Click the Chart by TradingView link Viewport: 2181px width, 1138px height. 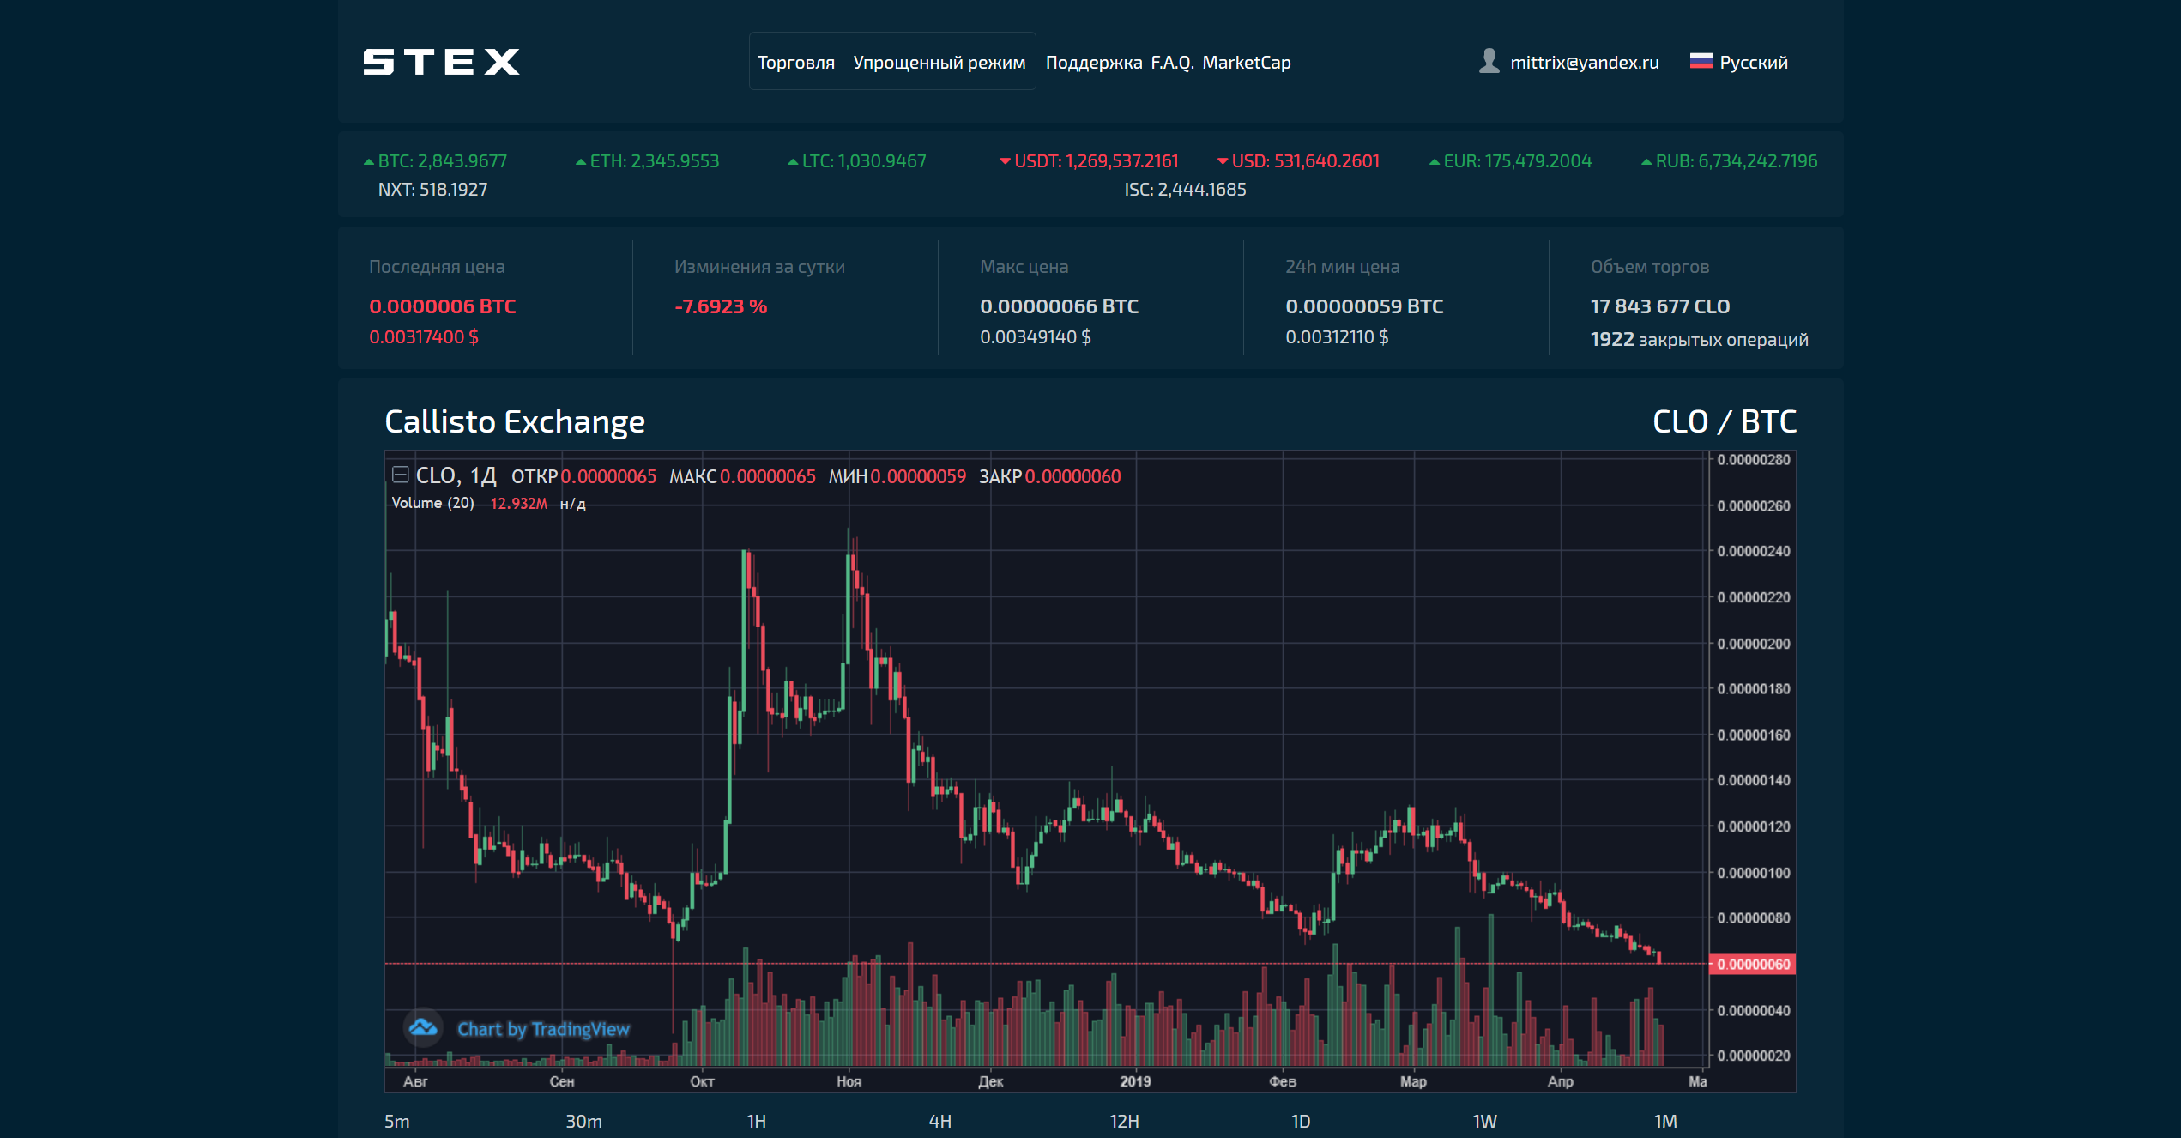click(x=543, y=1028)
